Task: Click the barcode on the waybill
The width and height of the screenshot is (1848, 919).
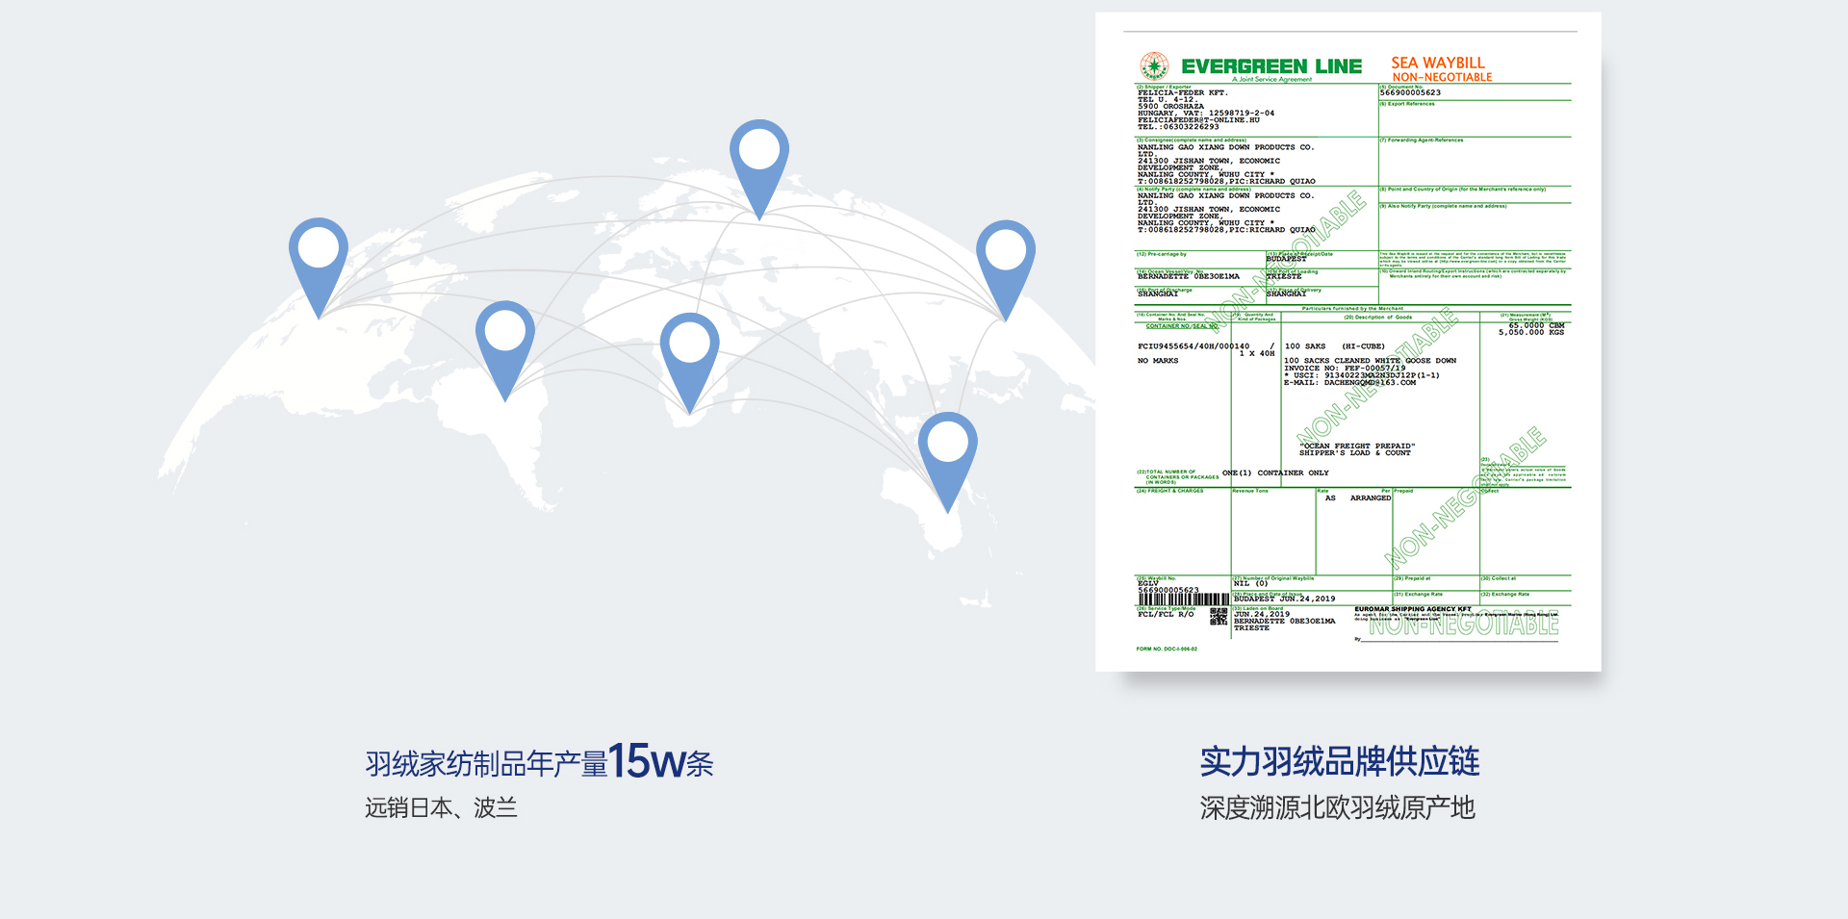Action: (x=1183, y=600)
